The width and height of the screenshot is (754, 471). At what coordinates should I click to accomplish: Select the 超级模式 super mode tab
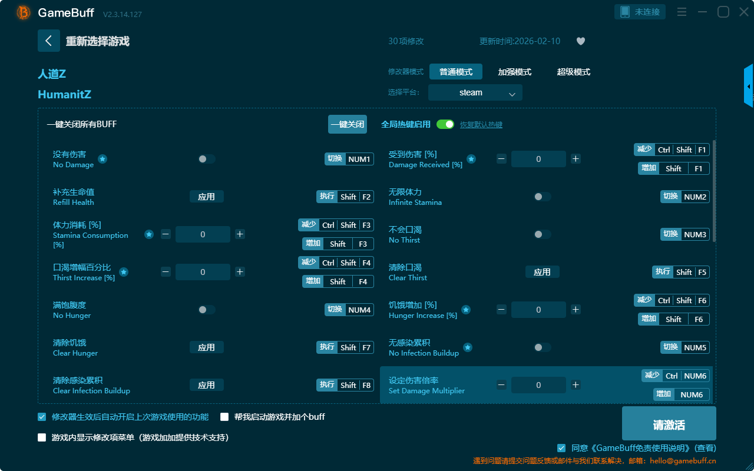point(573,72)
